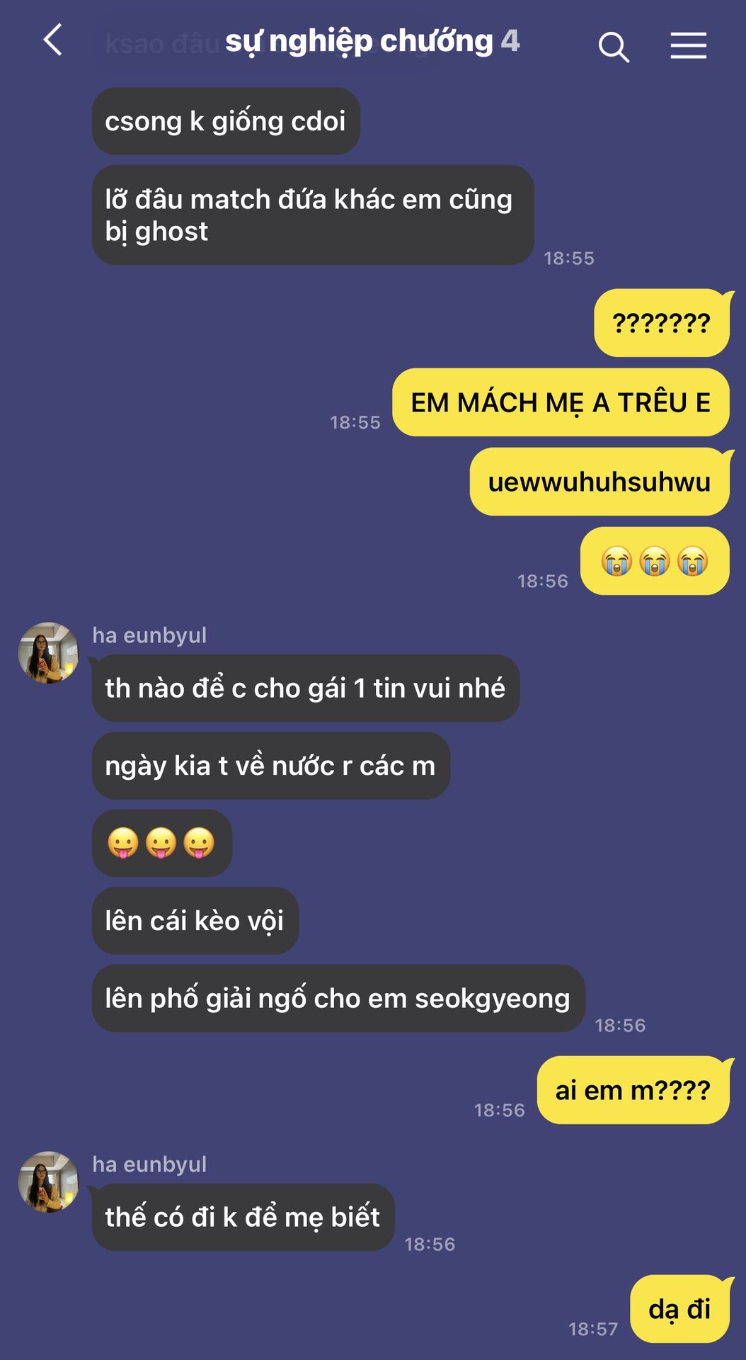746x1360 pixels.
Task: Tap the 'ai em m????' yellow bubble
Action: pyautogui.click(x=633, y=1090)
